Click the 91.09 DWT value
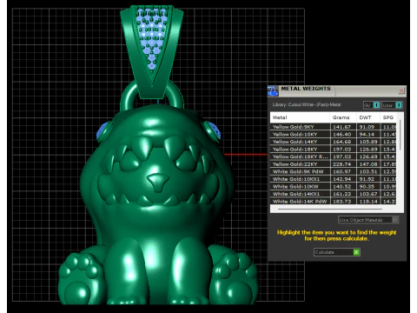 pyautogui.click(x=367, y=127)
